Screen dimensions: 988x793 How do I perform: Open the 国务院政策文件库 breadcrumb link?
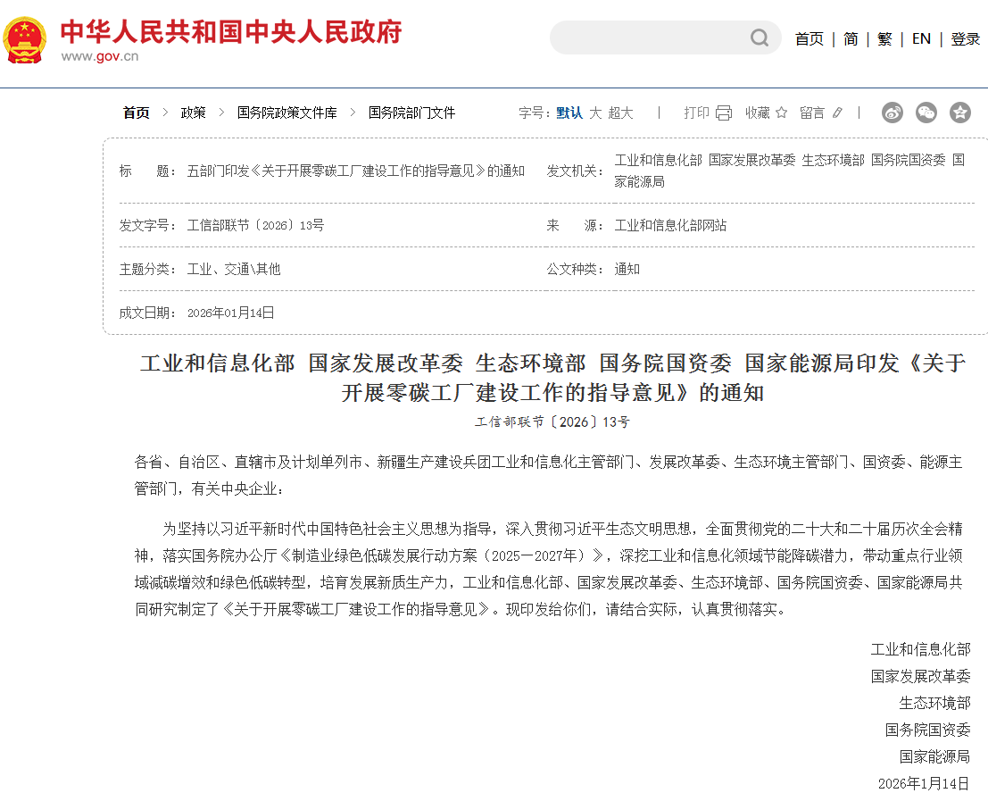[286, 113]
